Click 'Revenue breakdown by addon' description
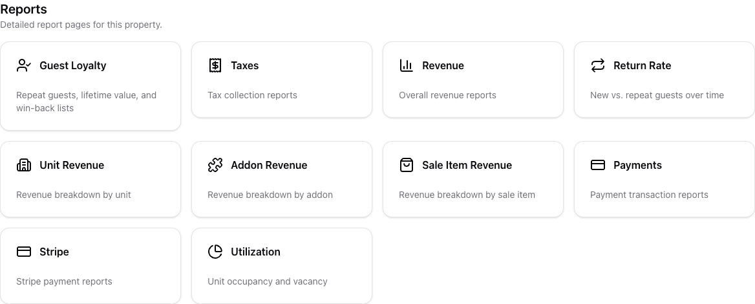Screen dimensions: 755x304 click(270, 195)
